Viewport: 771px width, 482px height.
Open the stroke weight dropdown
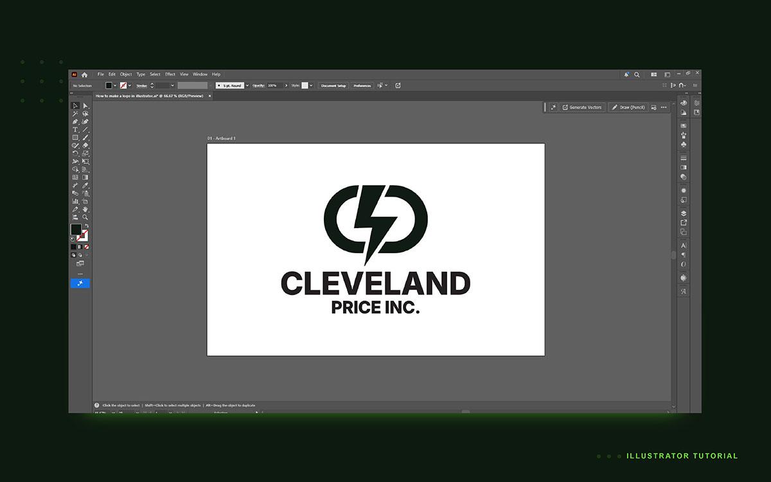point(172,85)
